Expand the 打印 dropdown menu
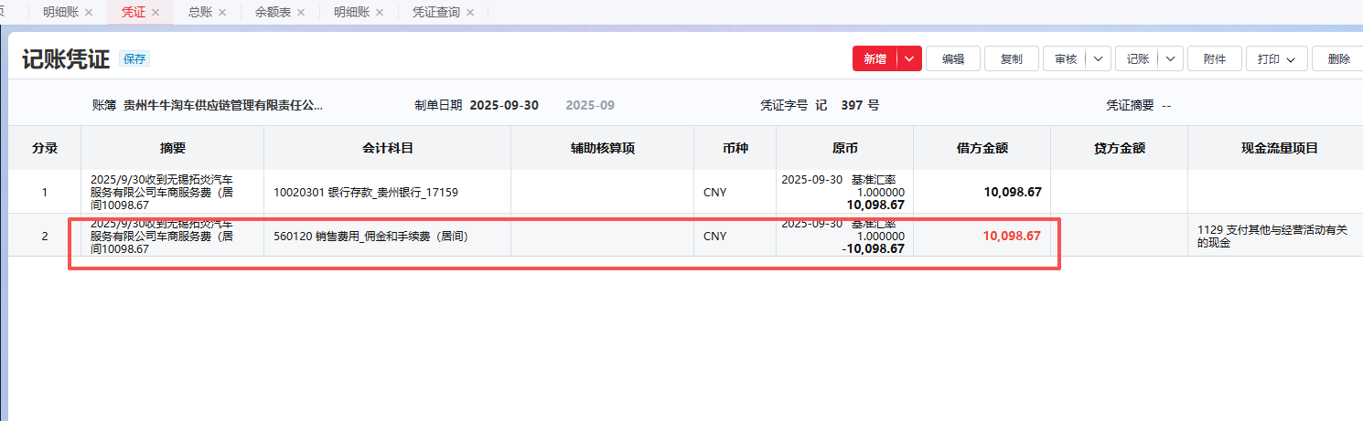 [x=1276, y=58]
